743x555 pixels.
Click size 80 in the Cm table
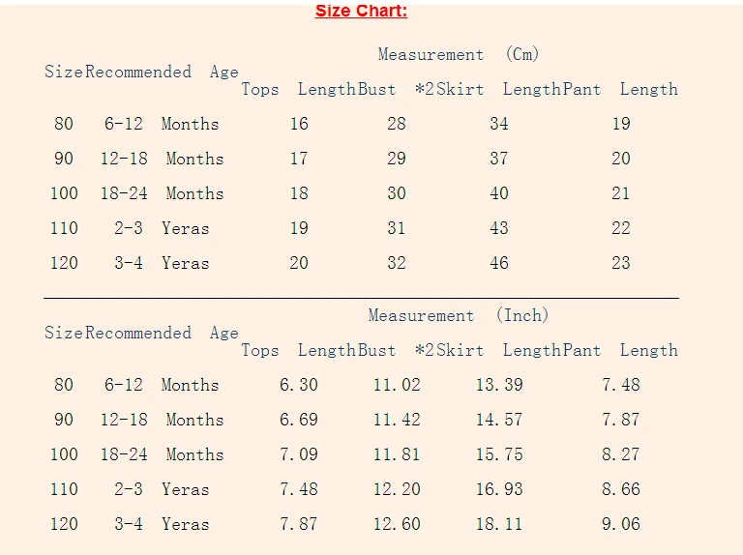click(64, 124)
